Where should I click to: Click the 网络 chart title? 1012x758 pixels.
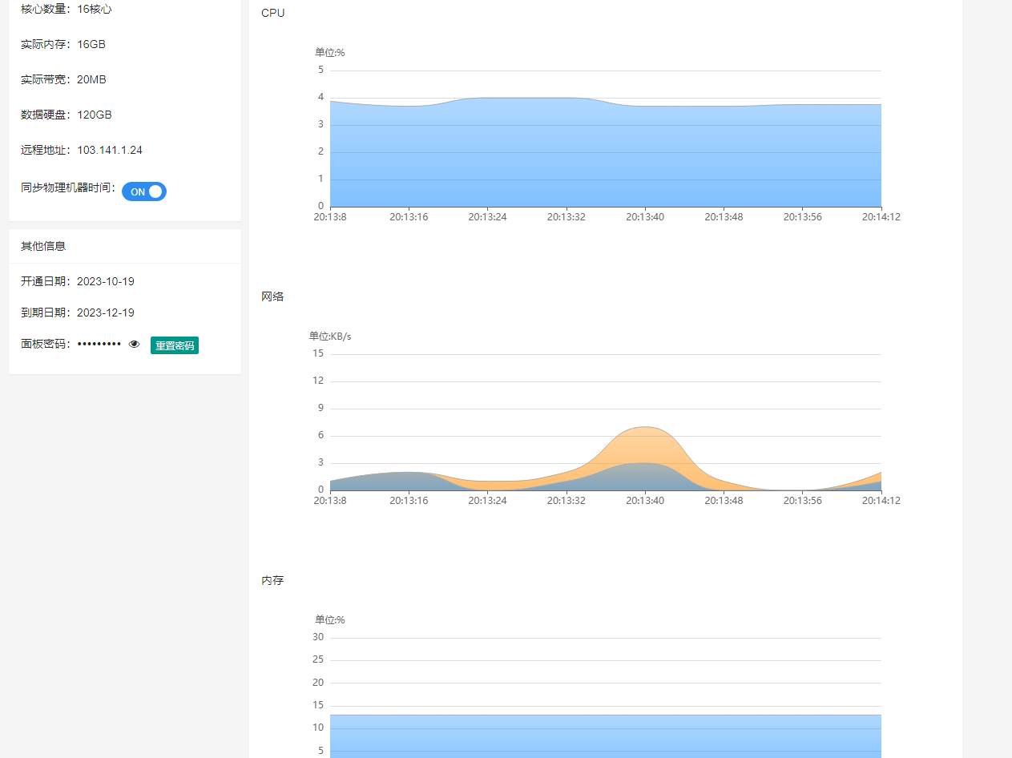coord(272,296)
